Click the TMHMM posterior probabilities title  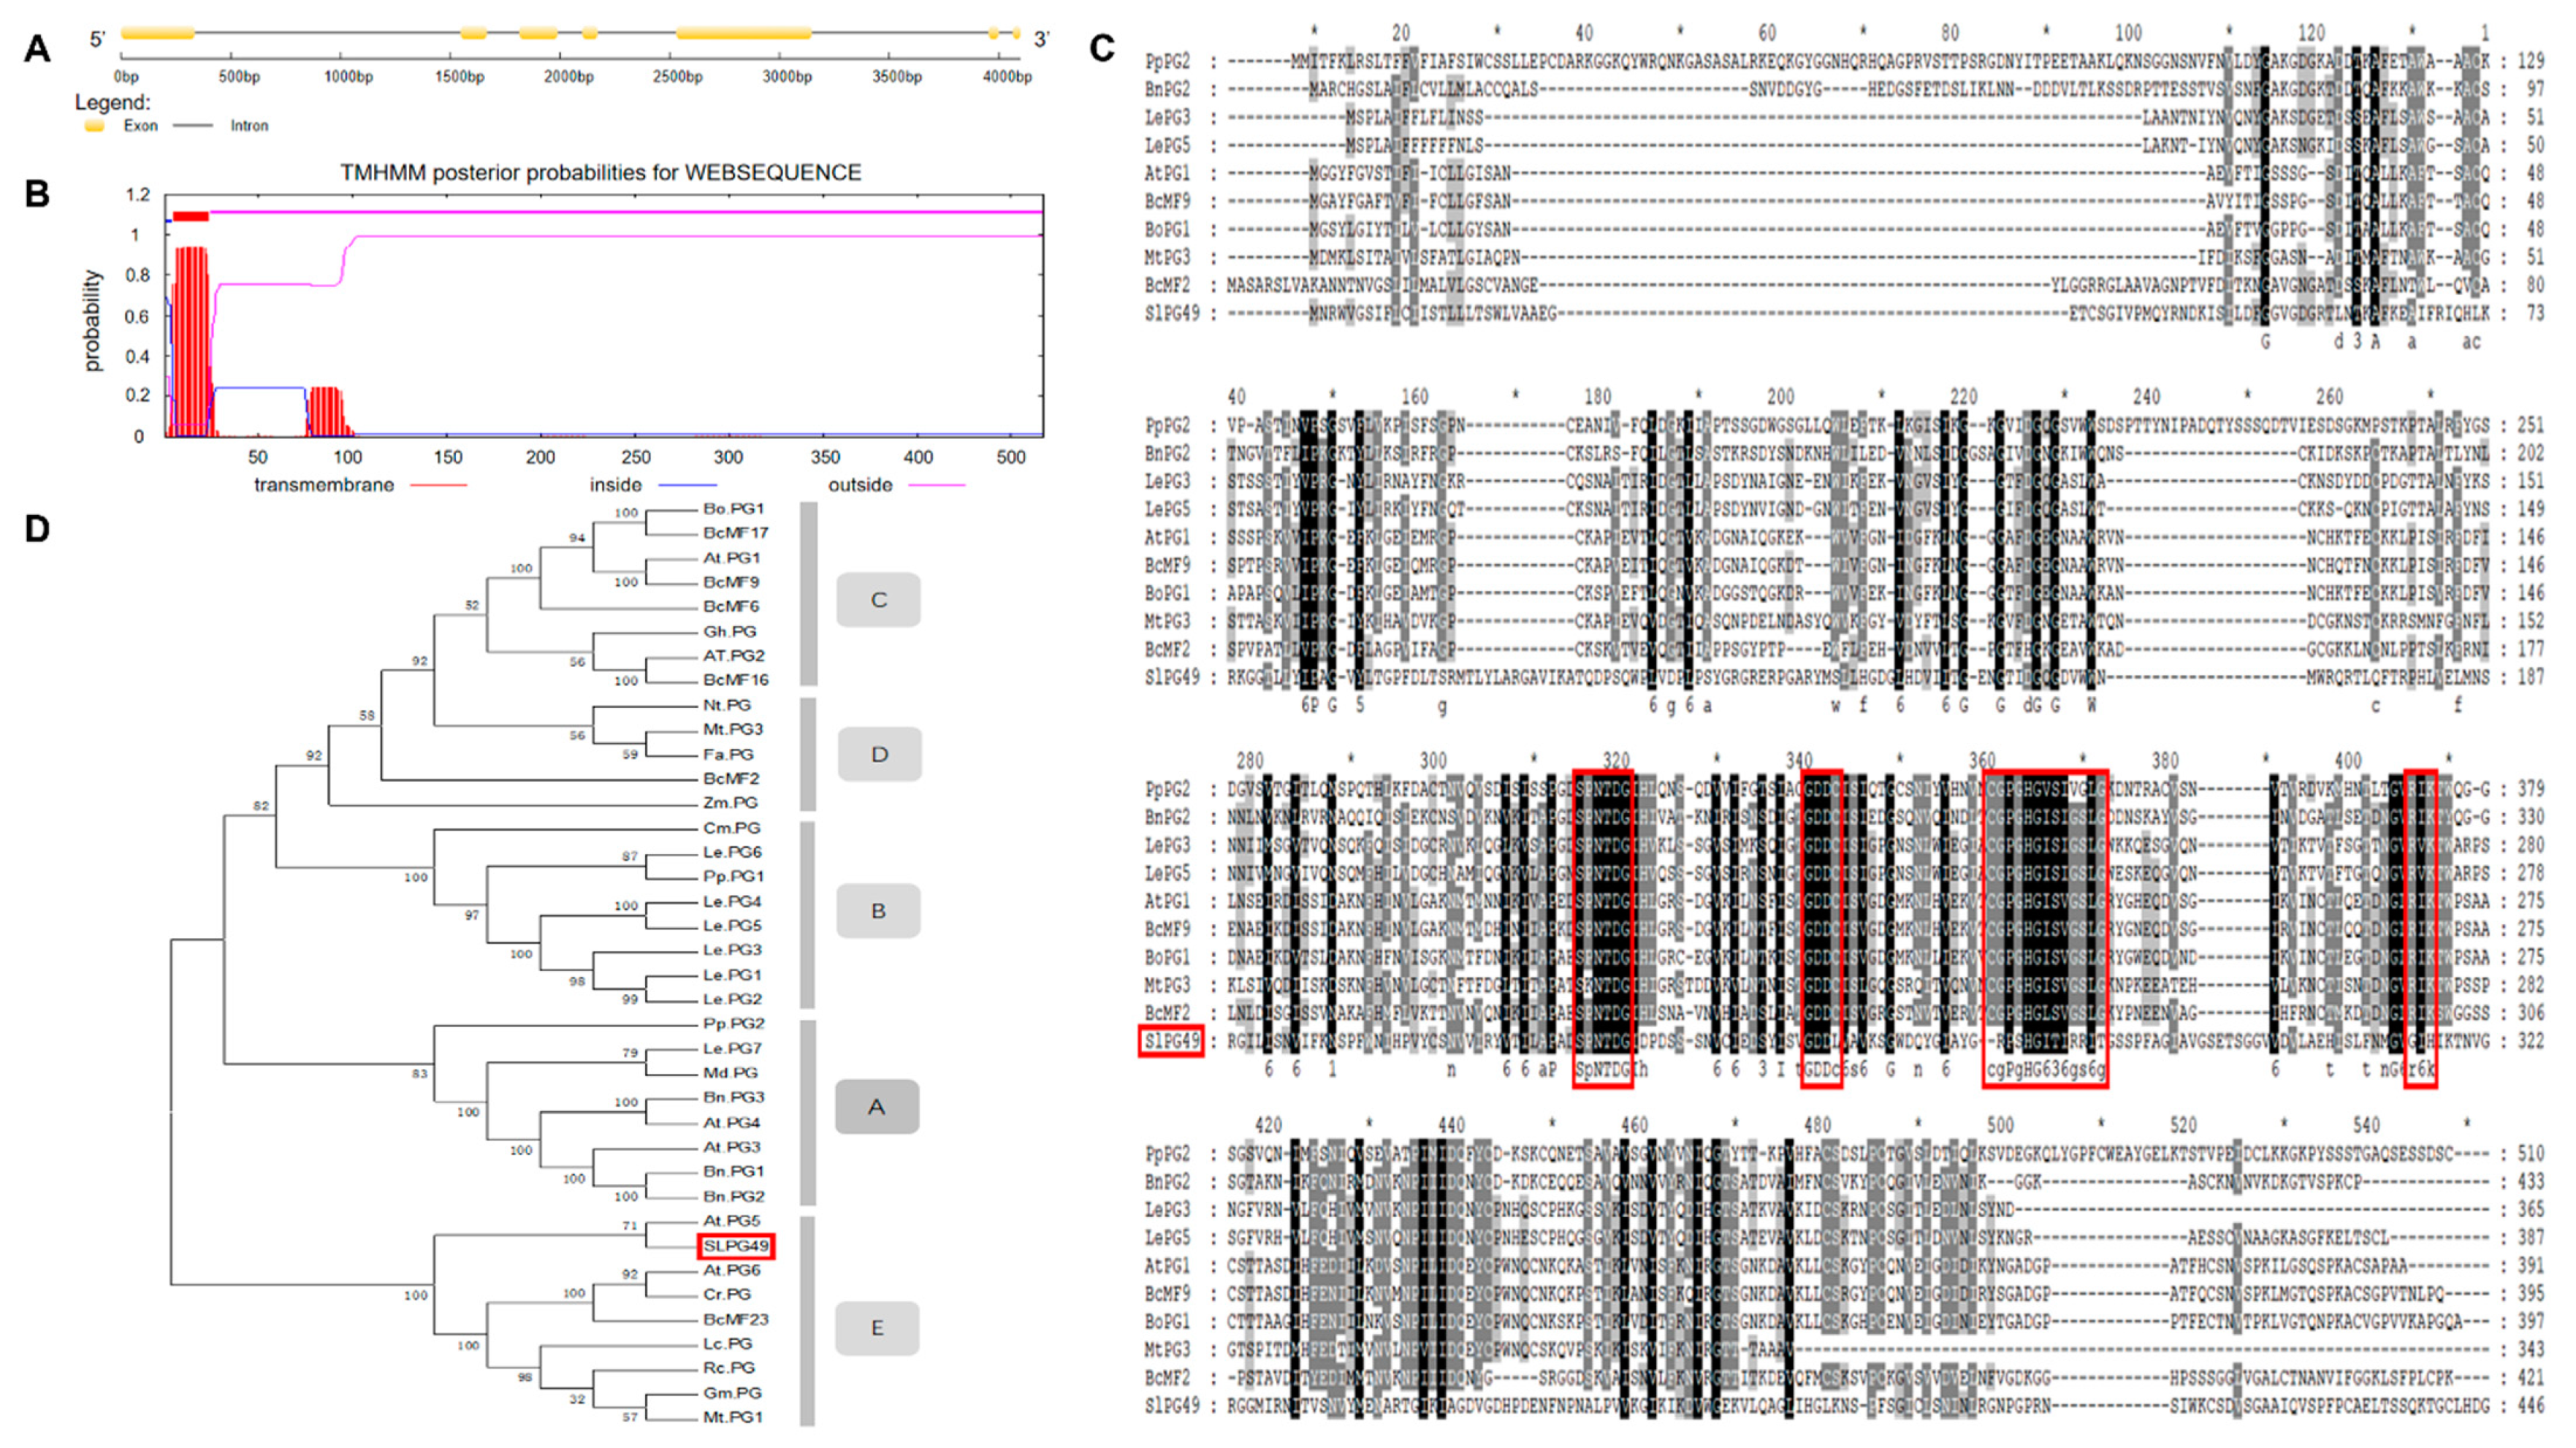click(x=600, y=172)
